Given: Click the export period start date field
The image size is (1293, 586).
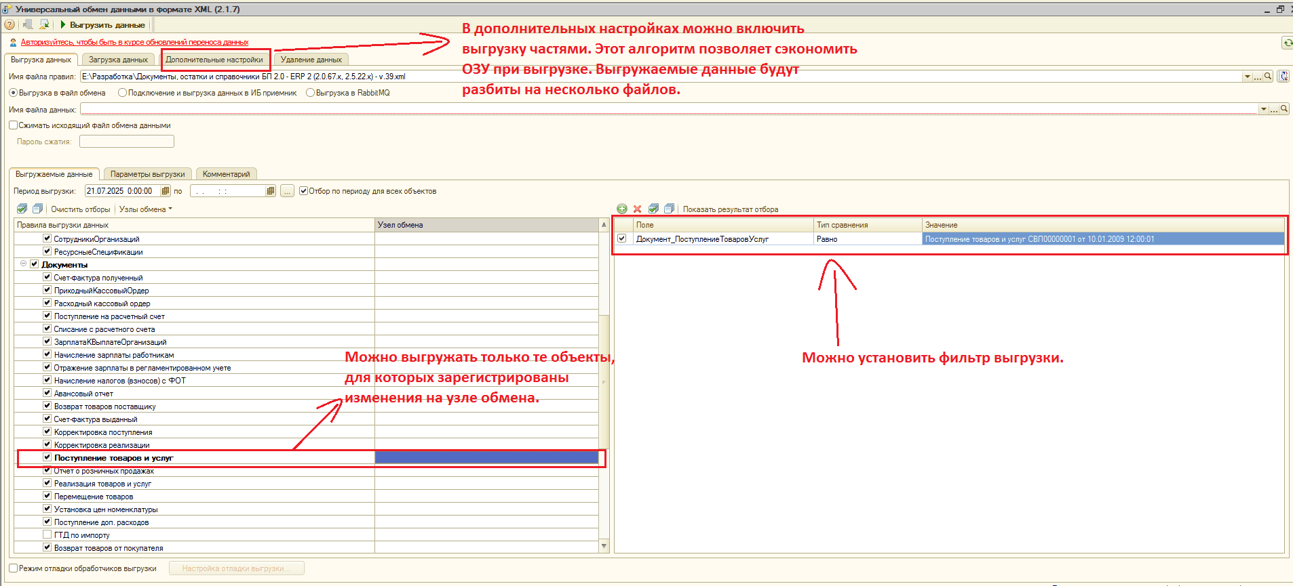Looking at the screenshot, I should click(122, 191).
